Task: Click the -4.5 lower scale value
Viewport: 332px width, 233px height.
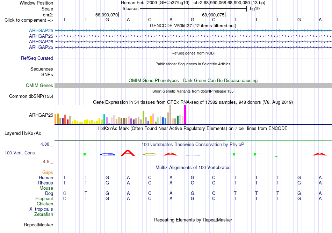Action: [x=45, y=162]
